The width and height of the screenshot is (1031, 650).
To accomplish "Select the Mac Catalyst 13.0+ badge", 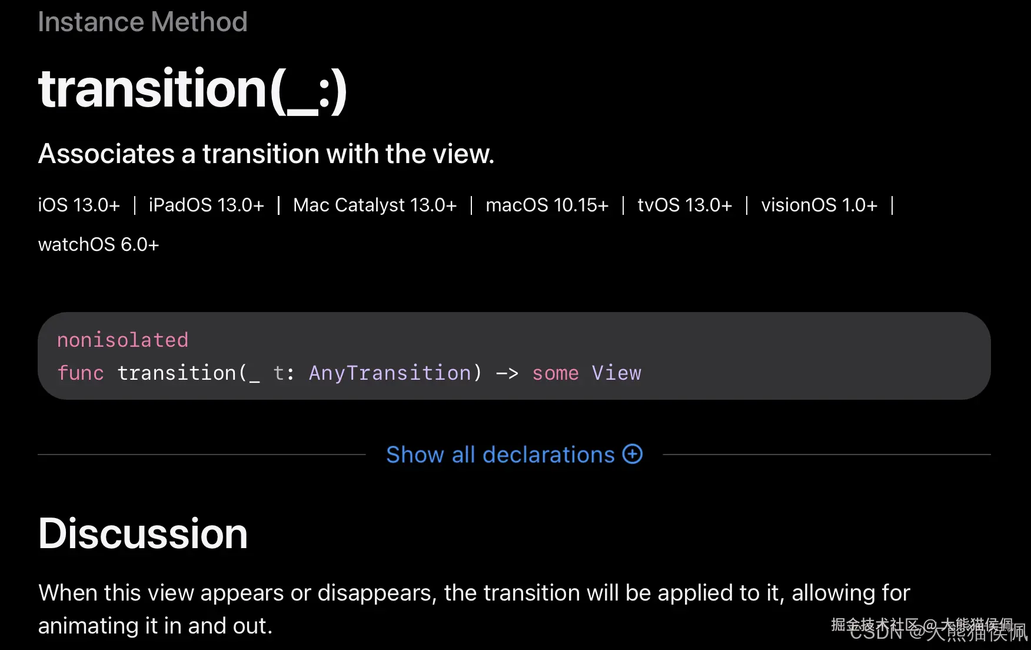I will [375, 205].
